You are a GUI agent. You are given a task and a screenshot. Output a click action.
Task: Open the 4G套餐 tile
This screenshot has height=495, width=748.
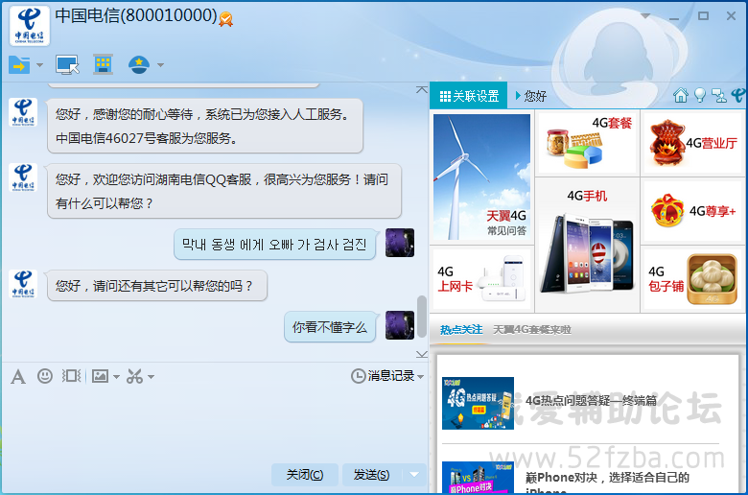[587, 142]
